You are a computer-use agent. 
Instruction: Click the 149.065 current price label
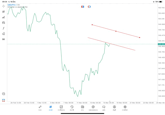coord(161,44)
